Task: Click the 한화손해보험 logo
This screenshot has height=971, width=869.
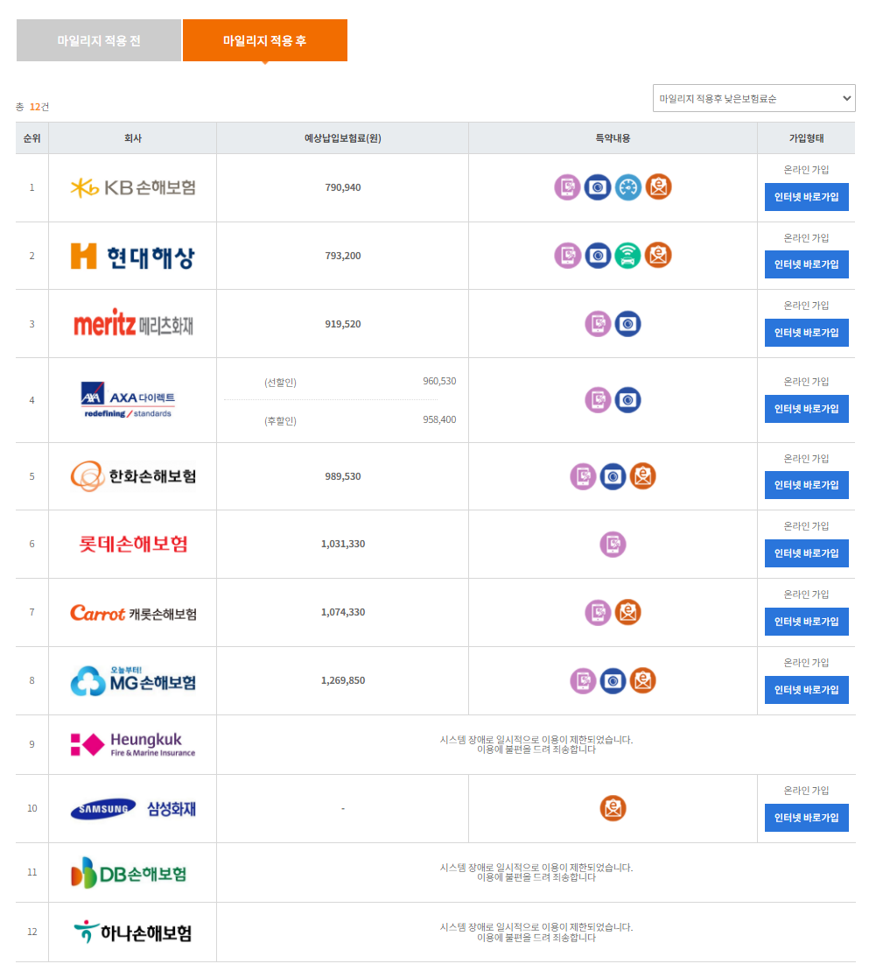Action: click(133, 476)
